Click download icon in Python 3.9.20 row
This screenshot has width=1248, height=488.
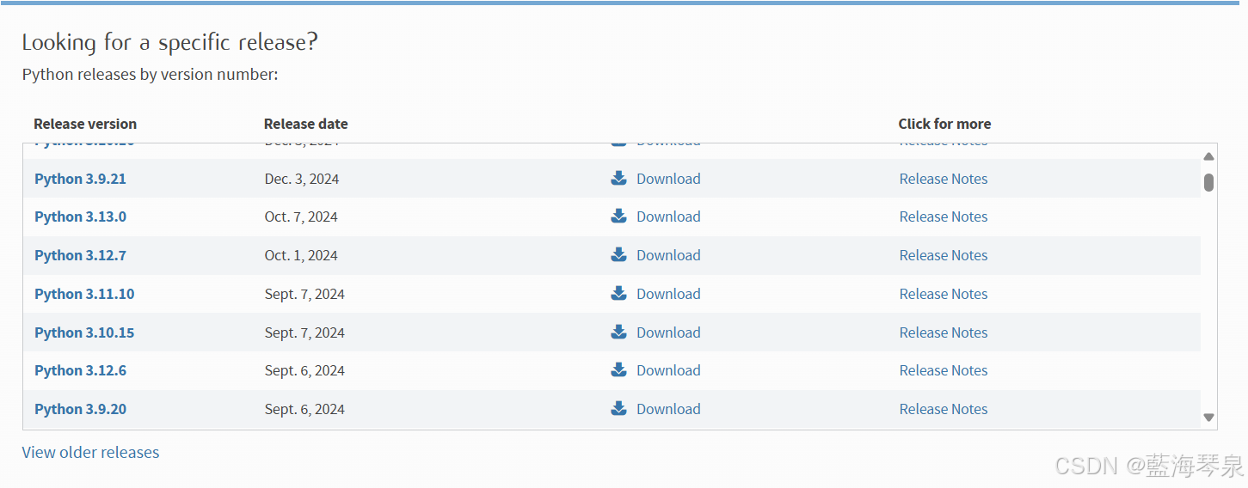click(x=618, y=409)
